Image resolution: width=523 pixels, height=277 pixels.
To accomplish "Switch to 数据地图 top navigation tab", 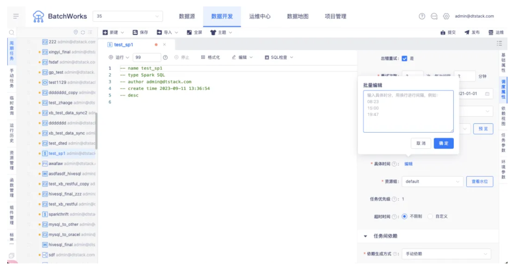I will pos(298,16).
